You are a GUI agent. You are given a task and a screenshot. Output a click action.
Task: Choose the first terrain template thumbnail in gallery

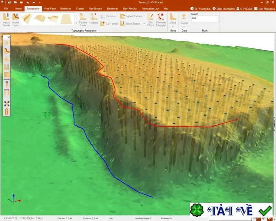pos(26,18)
